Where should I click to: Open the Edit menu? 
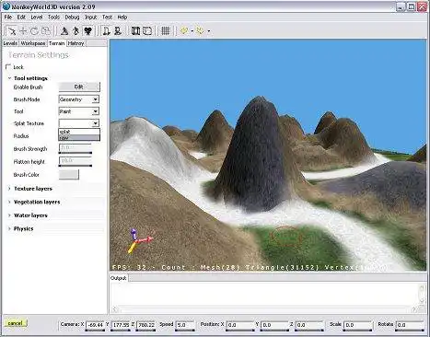pyautogui.click(x=21, y=17)
